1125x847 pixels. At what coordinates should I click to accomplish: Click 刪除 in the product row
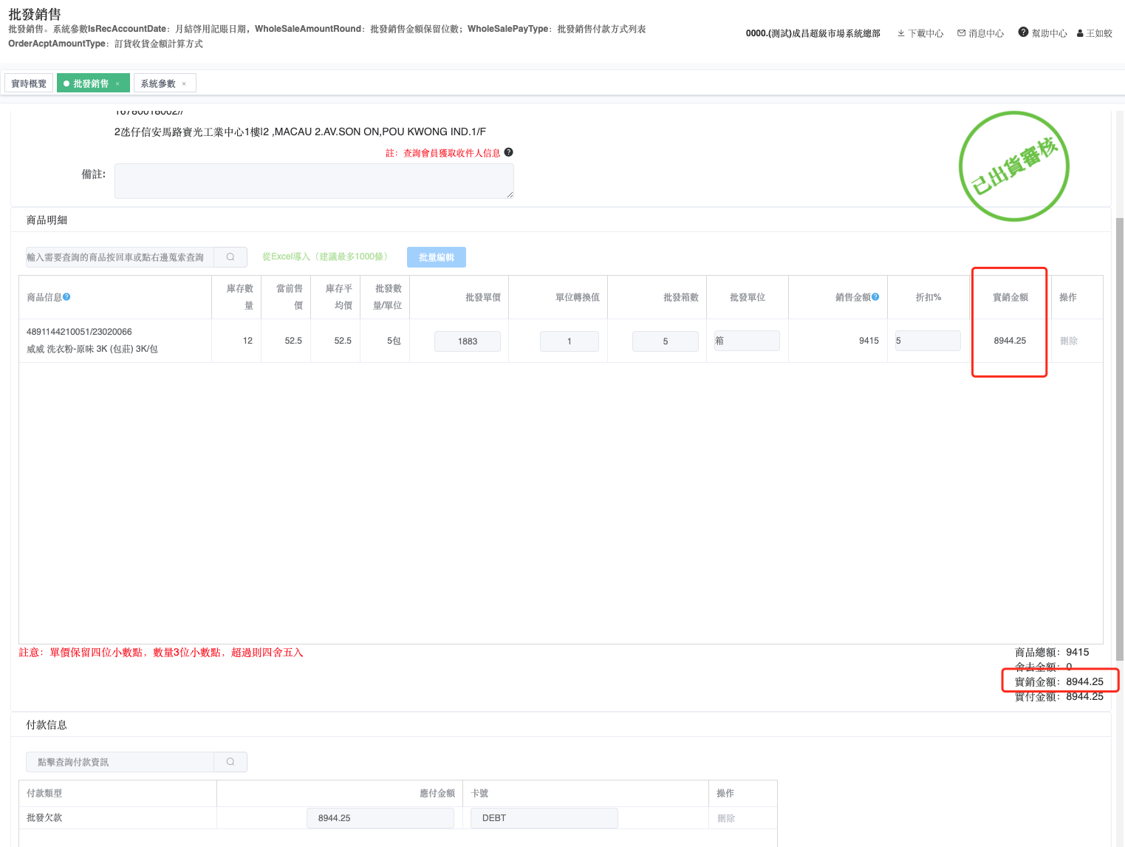click(x=1069, y=341)
